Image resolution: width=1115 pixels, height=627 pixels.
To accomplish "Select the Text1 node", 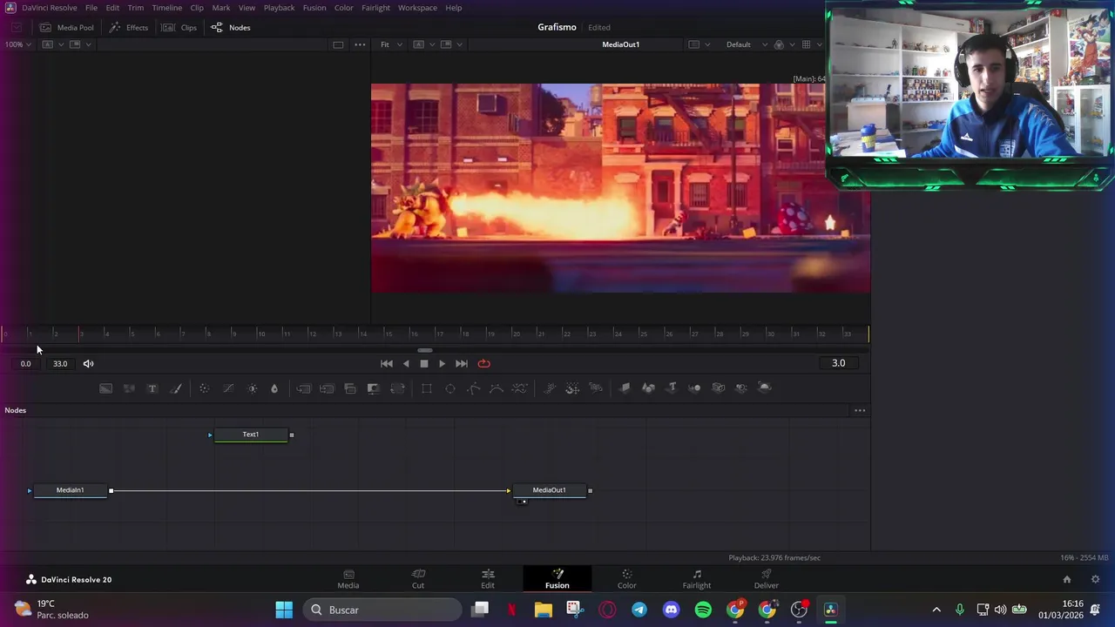I will [x=251, y=435].
